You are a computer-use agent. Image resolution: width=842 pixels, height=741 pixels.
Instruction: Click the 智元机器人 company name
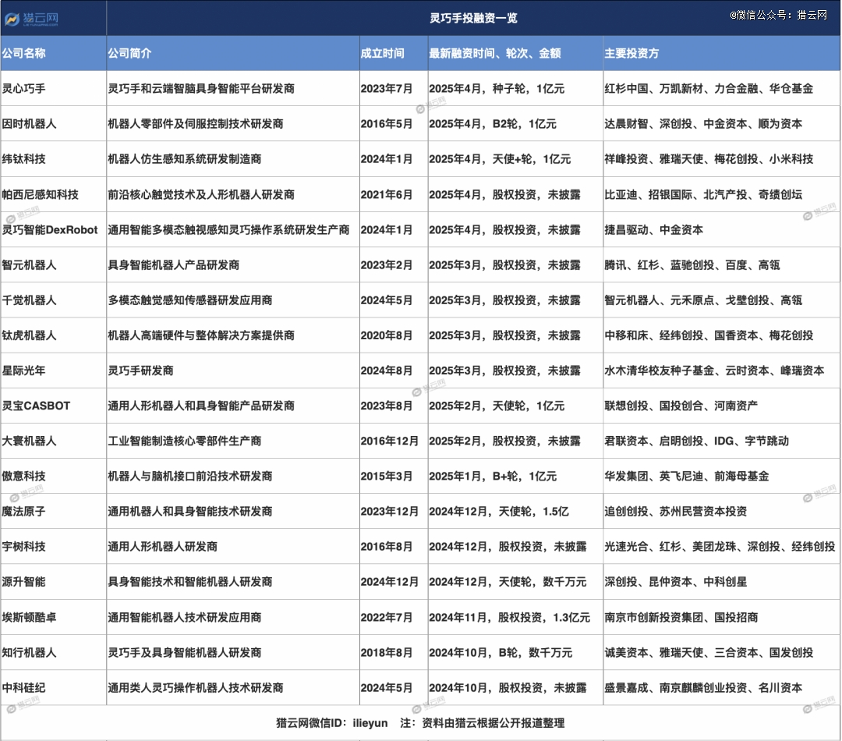(29, 265)
